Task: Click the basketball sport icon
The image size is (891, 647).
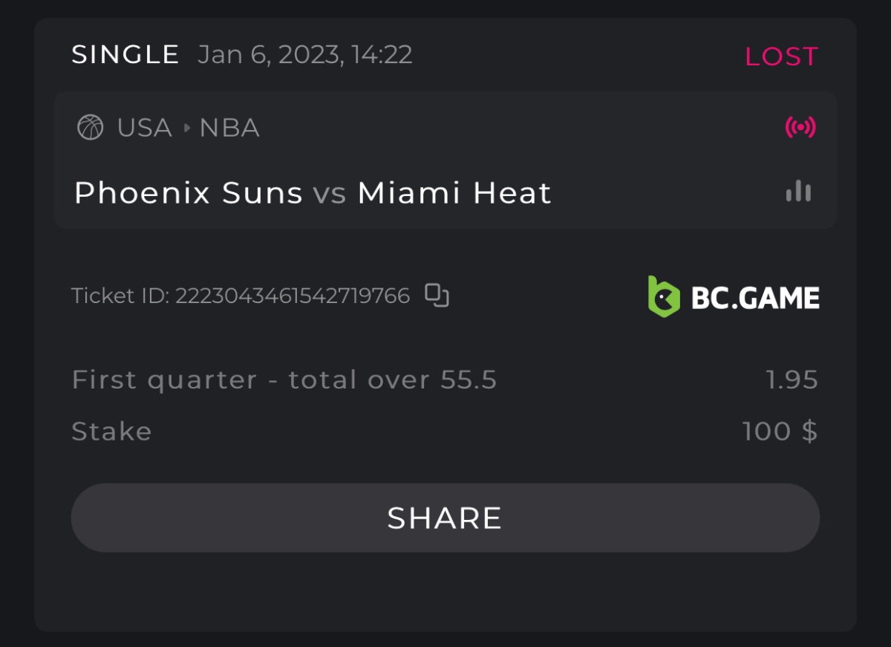Action: [91, 128]
